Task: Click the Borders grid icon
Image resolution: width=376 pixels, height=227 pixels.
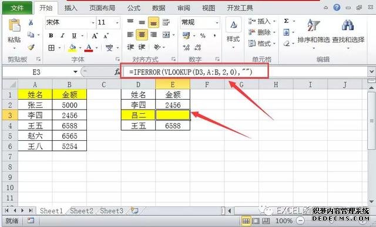Action: 51,48
